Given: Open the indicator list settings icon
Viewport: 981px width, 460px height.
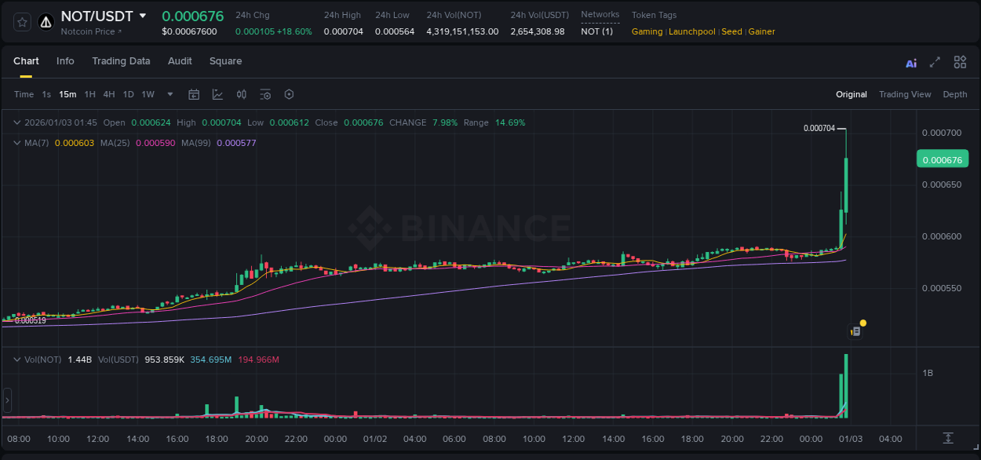Looking at the screenshot, I should 265,94.
